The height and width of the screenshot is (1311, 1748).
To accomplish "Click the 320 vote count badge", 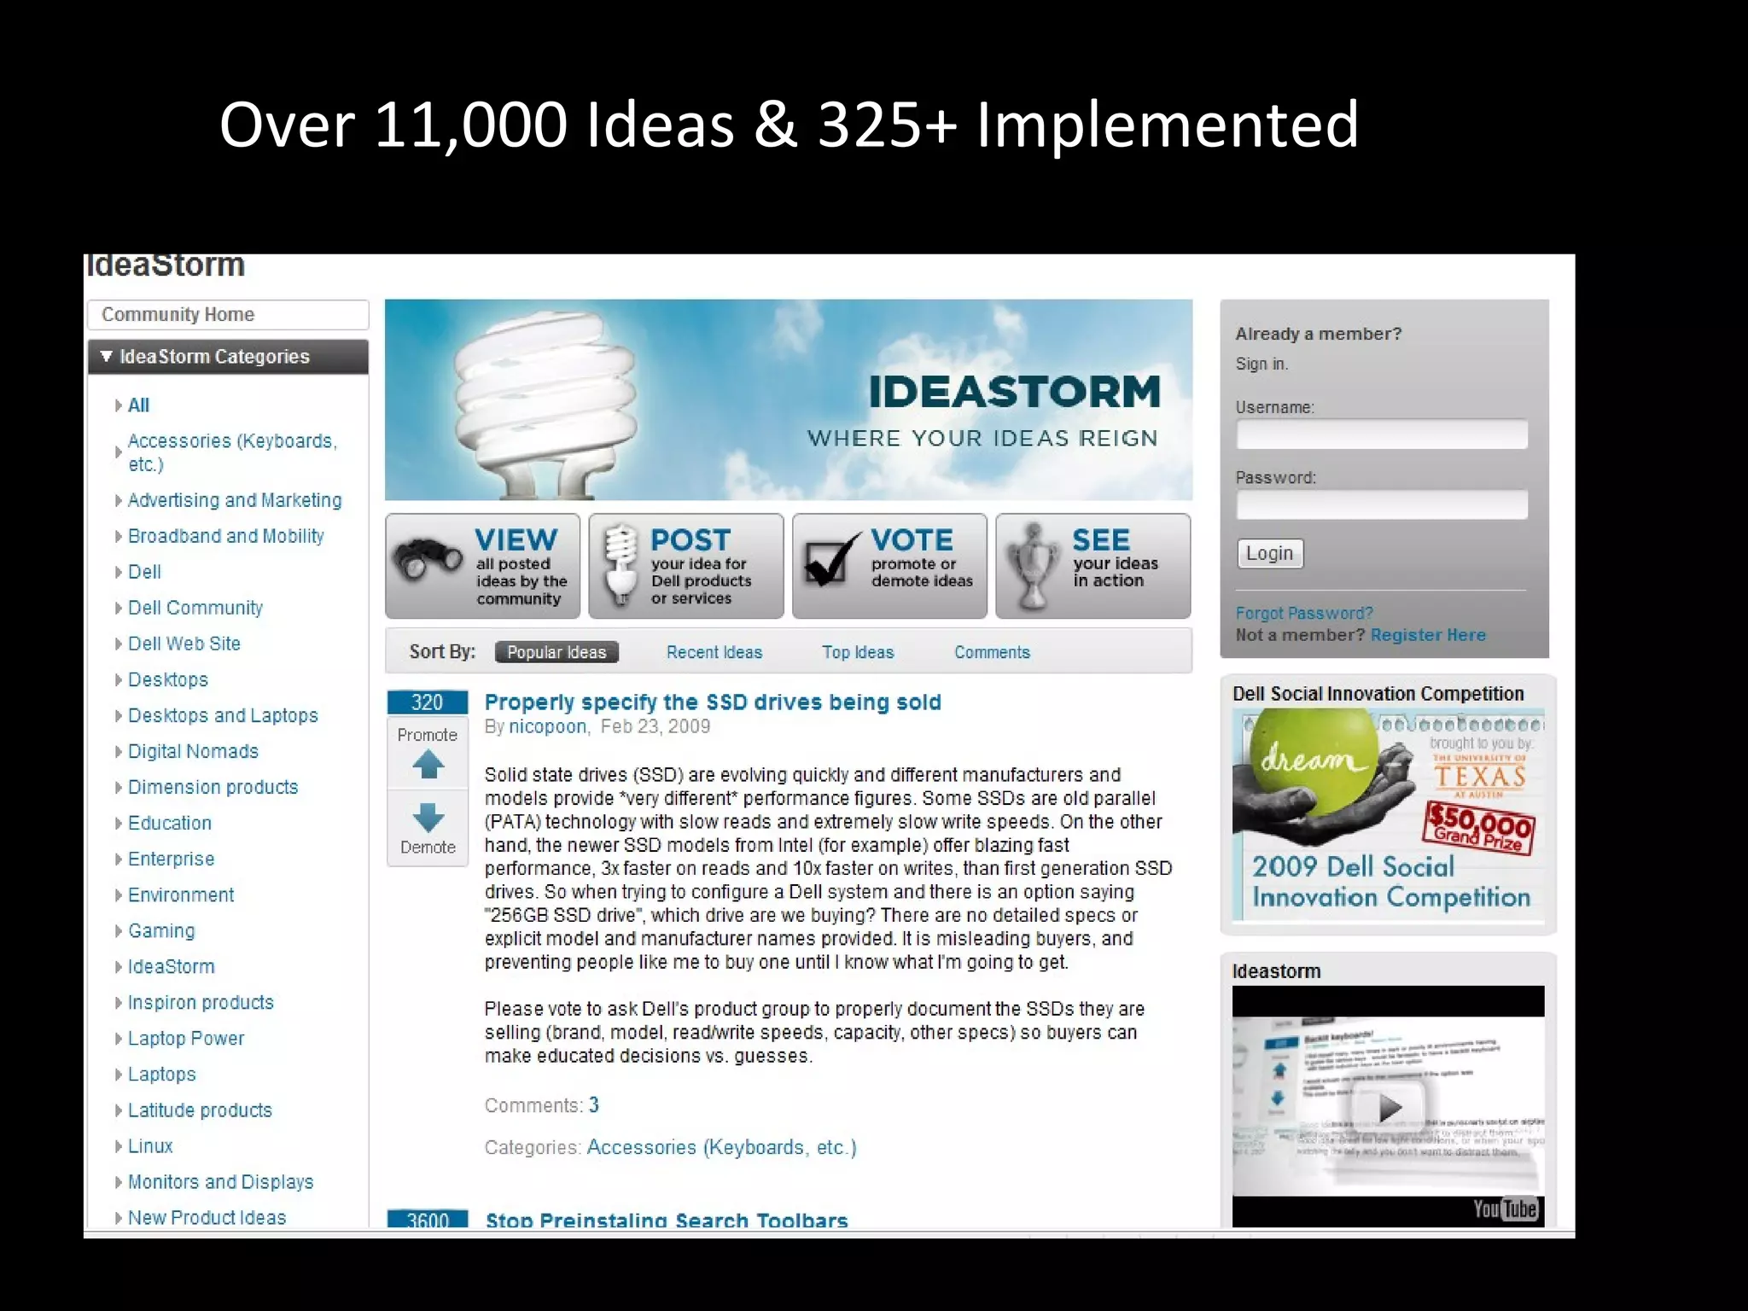I will (428, 702).
